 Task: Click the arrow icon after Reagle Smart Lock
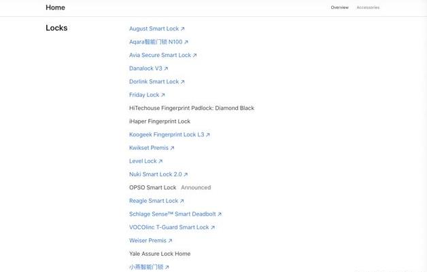[182, 201]
